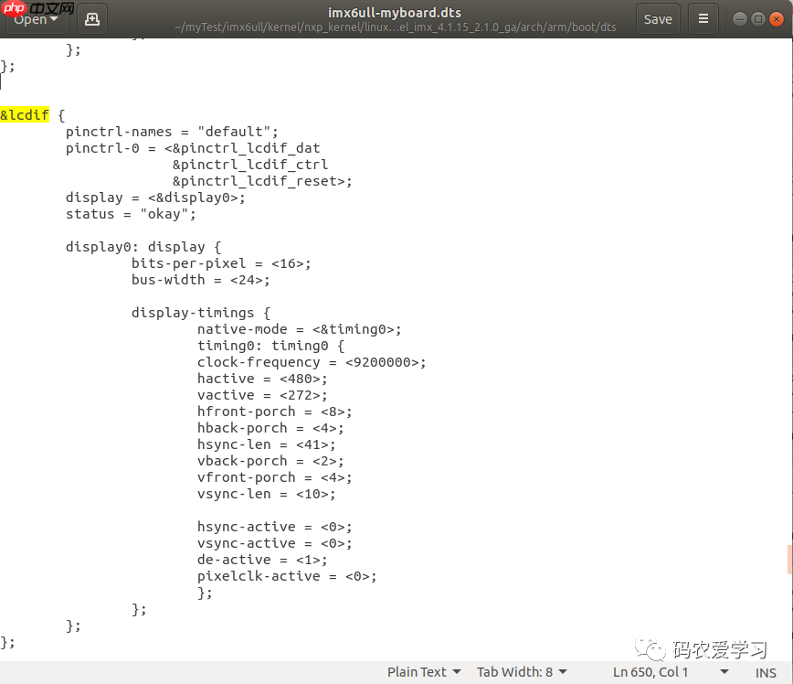The height and width of the screenshot is (684, 793).
Task: Open the file chooser with Open button
Action: point(36,19)
